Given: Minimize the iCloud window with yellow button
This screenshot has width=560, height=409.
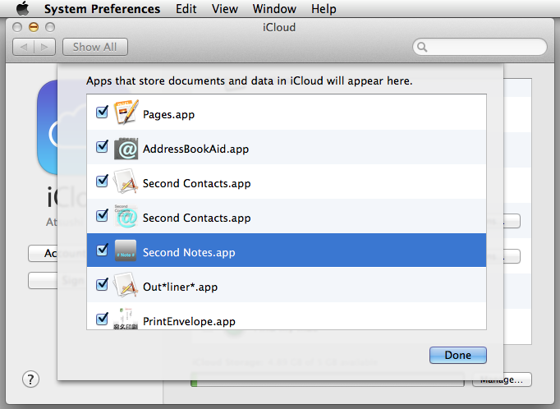Looking at the screenshot, I should coord(34,27).
